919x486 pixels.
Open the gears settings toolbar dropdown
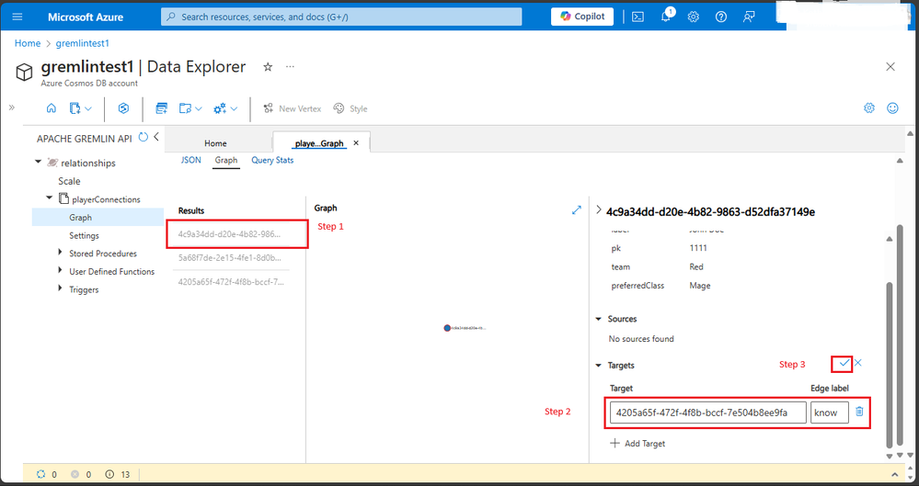(x=225, y=108)
